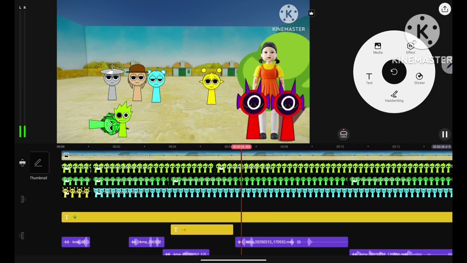Click the 00:08 mark on the ruler
Viewport: 467px width, 263px height.
pyautogui.click(x=284, y=147)
